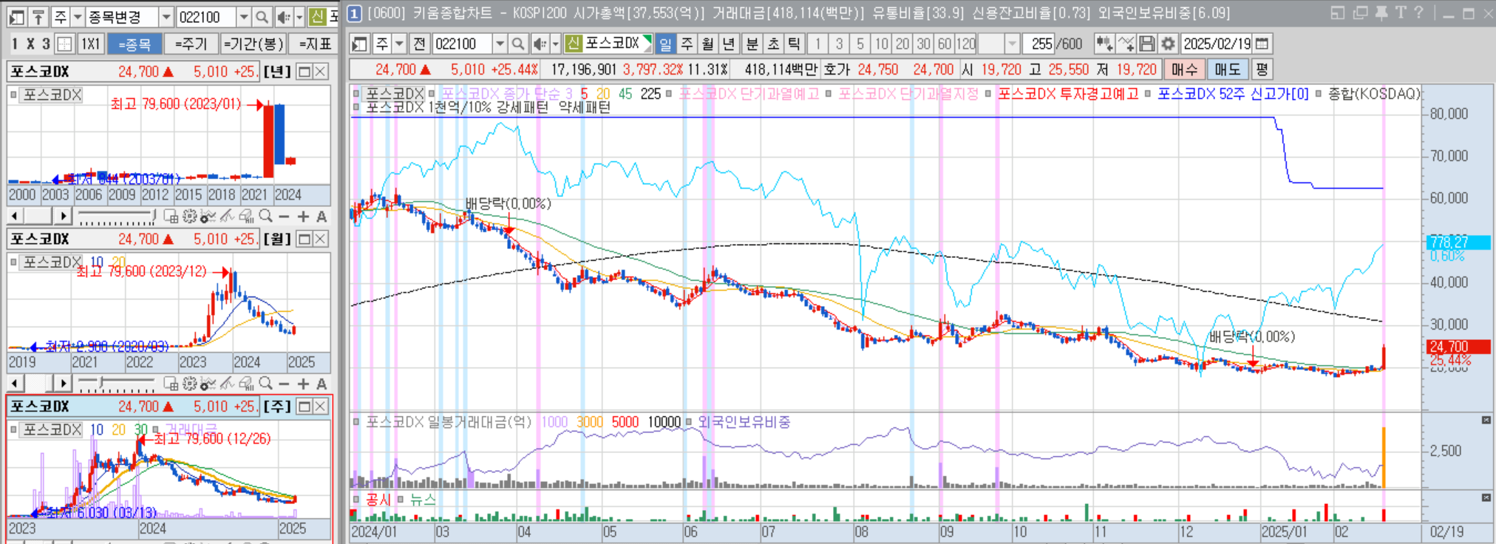Viewport: 1496px width, 544px height.
Task: Zoom in with plus in yearly mini chart
Action: (303, 217)
